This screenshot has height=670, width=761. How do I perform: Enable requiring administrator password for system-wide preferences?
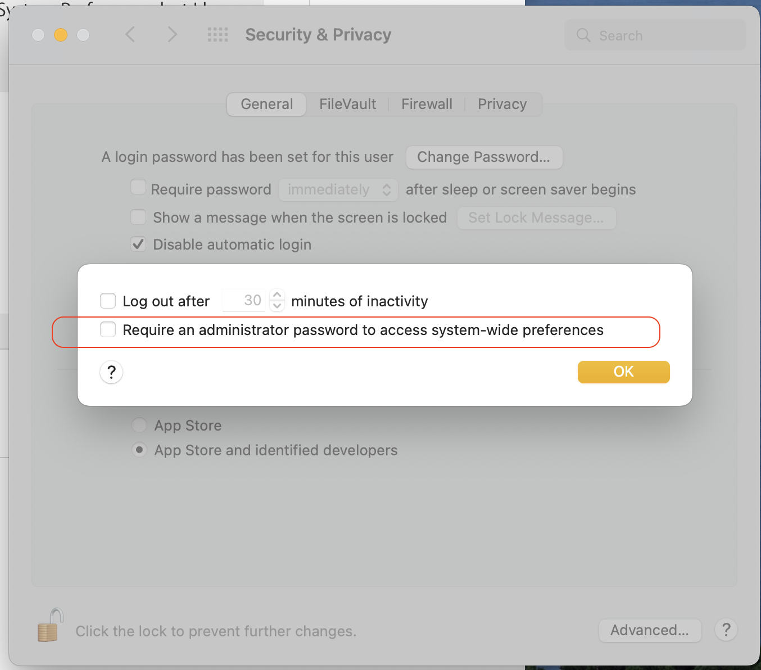(x=108, y=330)
